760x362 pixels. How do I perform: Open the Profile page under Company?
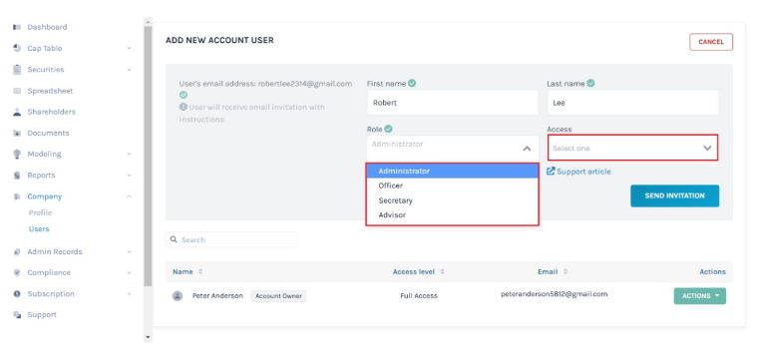pyautogui.click(x=40, y=212)
